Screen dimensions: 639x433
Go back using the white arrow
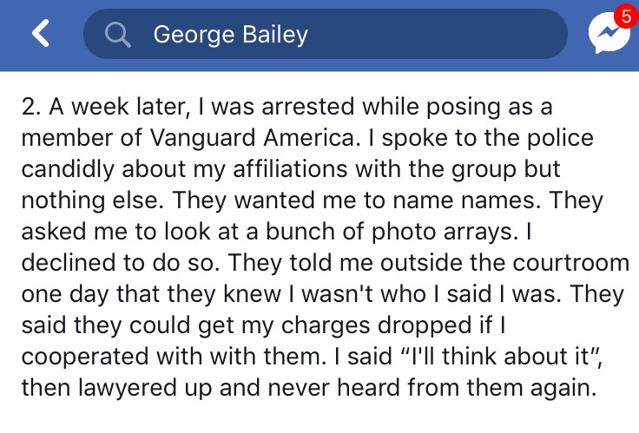click(41, 33)
